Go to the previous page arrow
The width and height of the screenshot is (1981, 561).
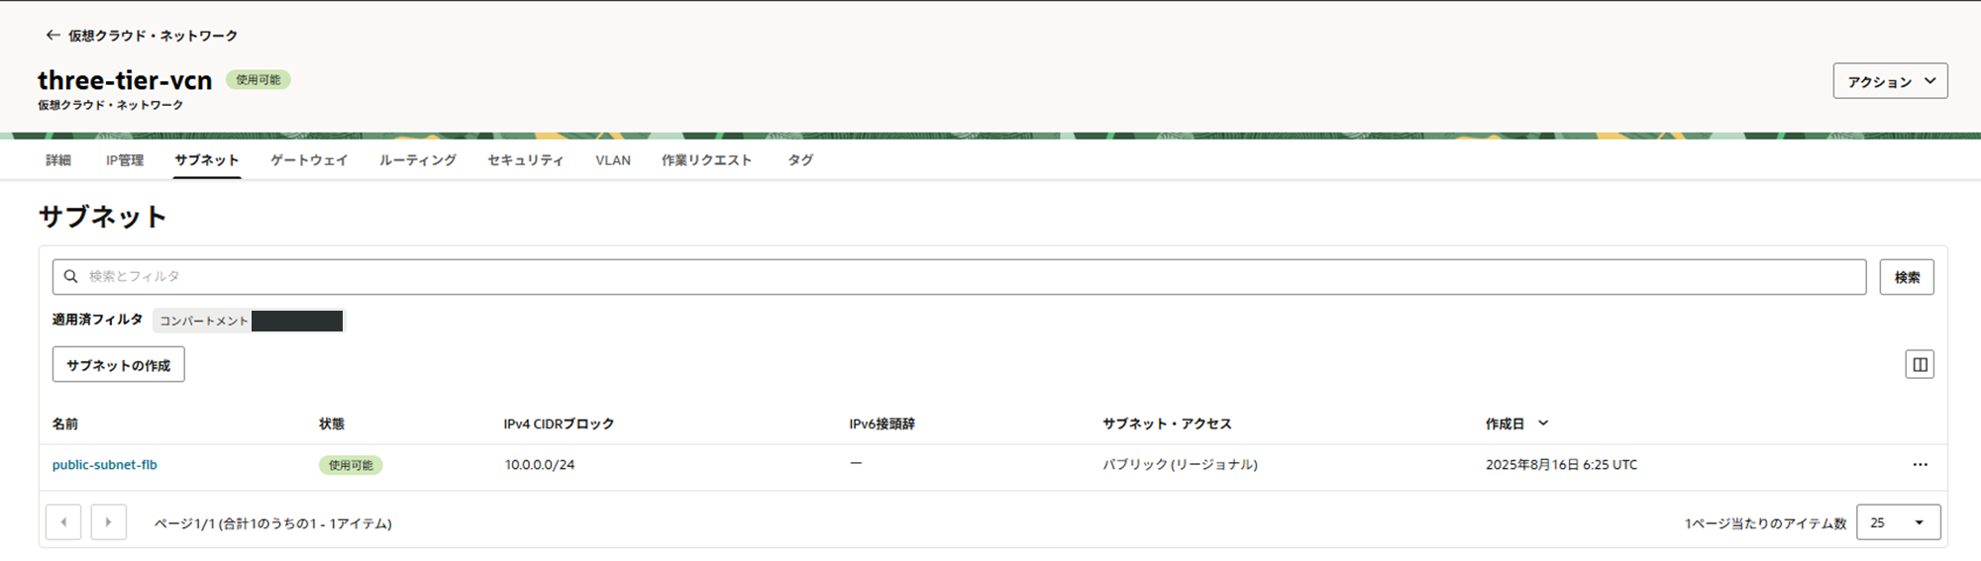(x=63, y=522)
